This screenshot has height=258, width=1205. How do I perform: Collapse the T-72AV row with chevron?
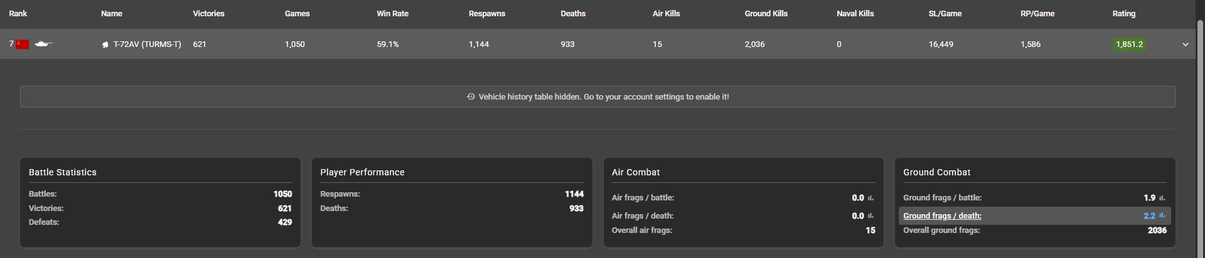pyautogui.click(x=1186, y=44)
